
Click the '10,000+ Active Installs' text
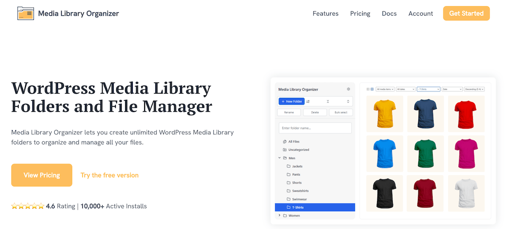(x=114, y=207)
